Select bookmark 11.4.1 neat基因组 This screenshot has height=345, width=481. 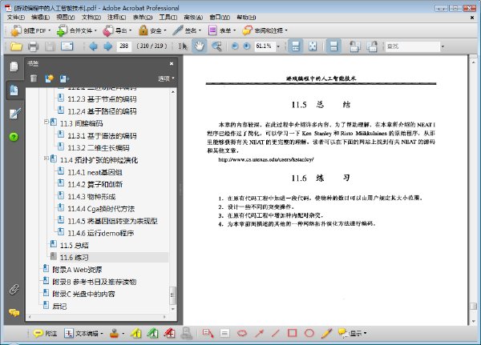point(95,173)
